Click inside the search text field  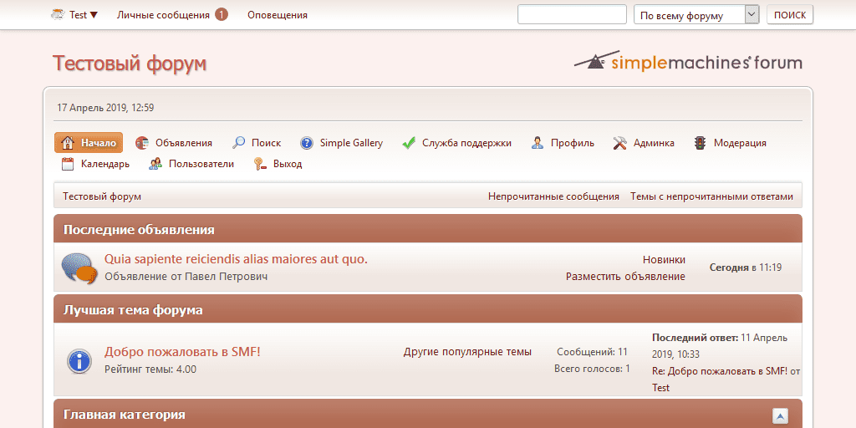572,15
